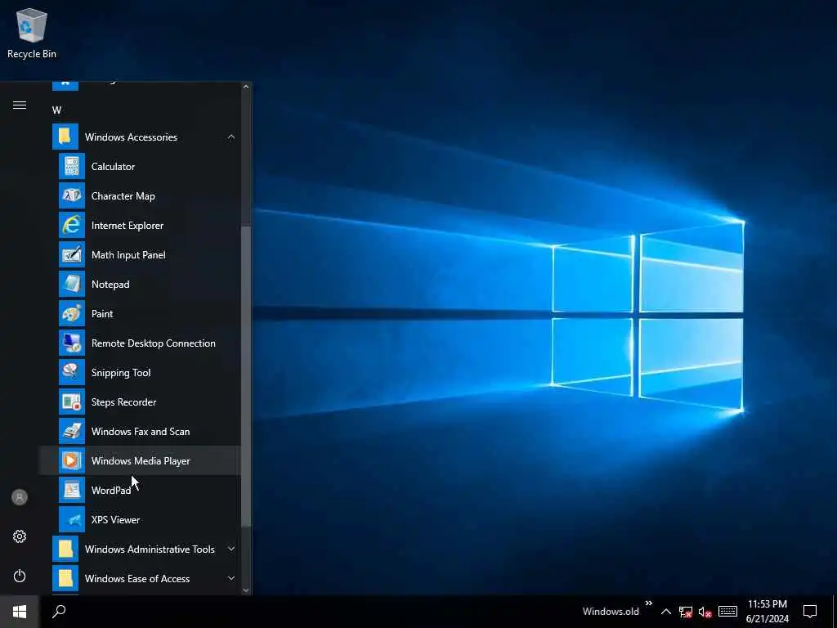Start Steps Recorder via its icon

pyautogui.click(x=72, y=401)
